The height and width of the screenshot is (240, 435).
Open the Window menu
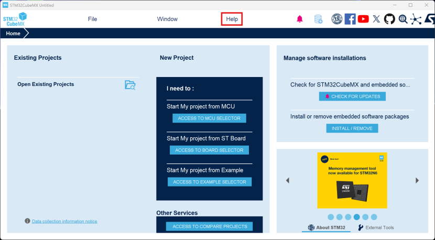(167, 19)
